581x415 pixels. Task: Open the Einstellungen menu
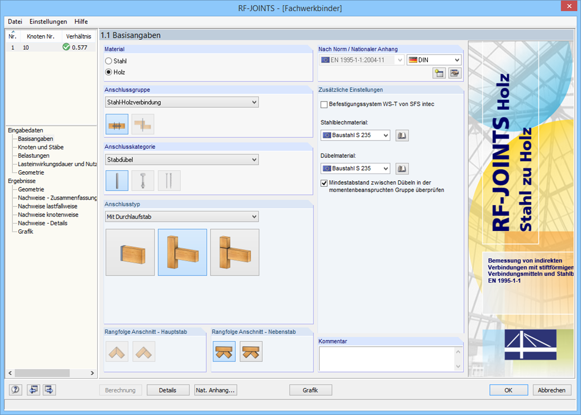click(48, 21)
